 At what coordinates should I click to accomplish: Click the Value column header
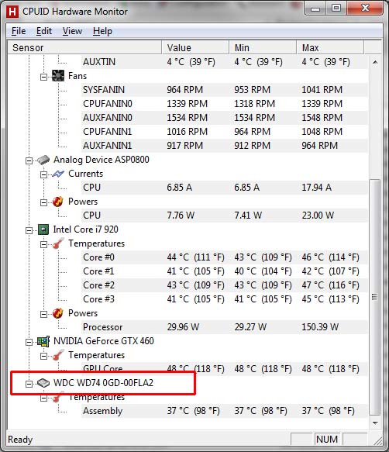[x=195, y=47]
